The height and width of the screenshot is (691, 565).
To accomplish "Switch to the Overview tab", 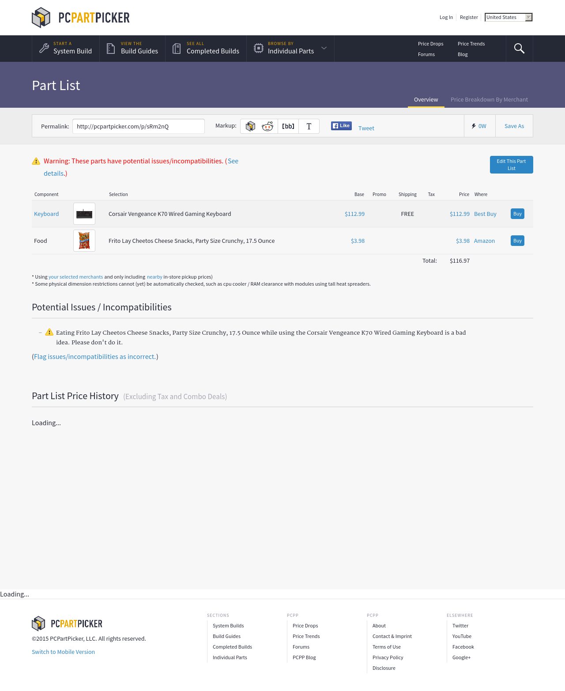I will [x=426, y=100].
